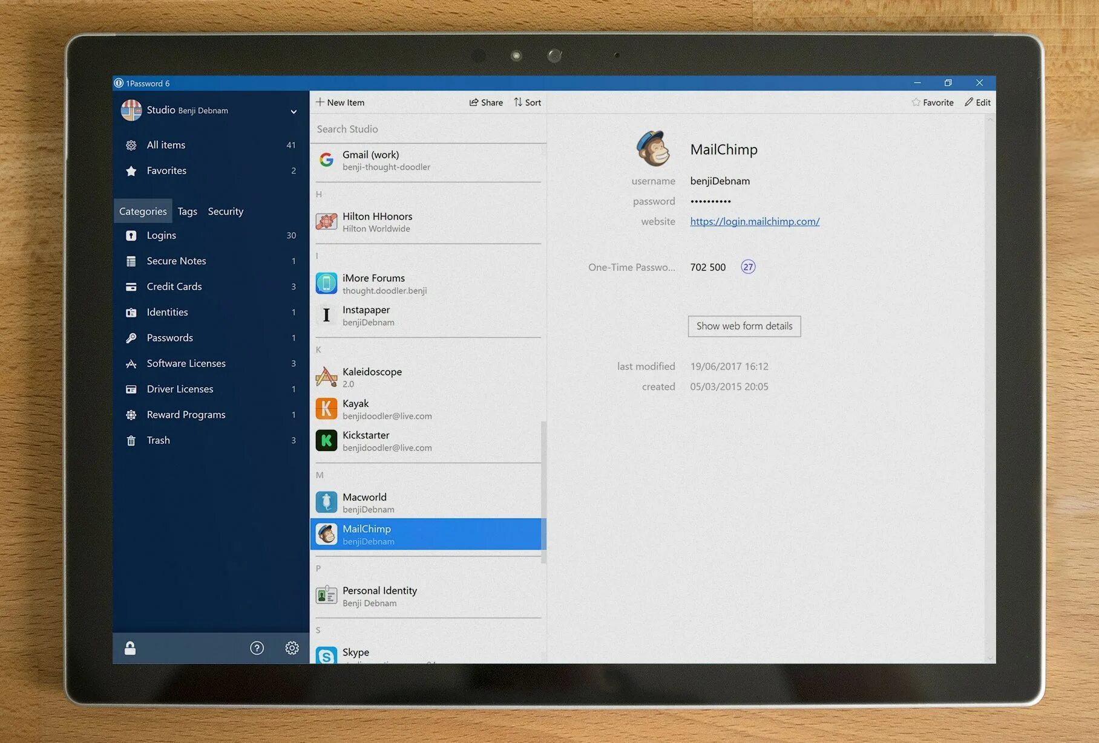Select the Hilton HHonors entry
Image resolution: width=1099 pixels, height=743 pixels.
click(x=428, y=222)
